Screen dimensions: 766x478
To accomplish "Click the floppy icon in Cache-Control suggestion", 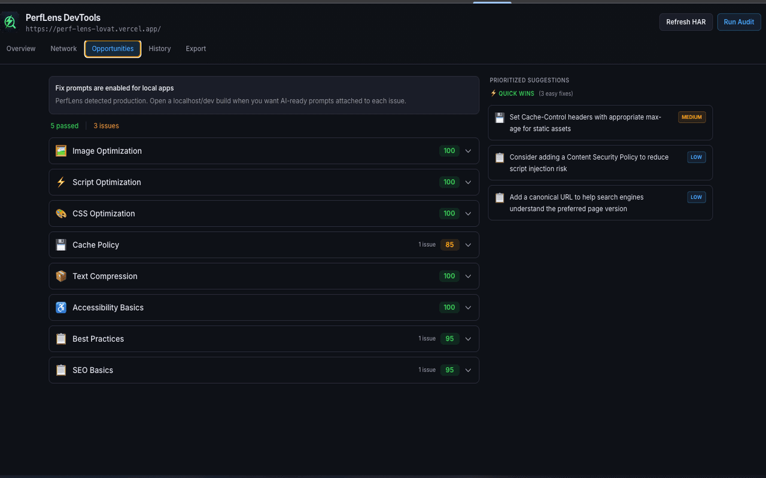I will click(500, 118).
